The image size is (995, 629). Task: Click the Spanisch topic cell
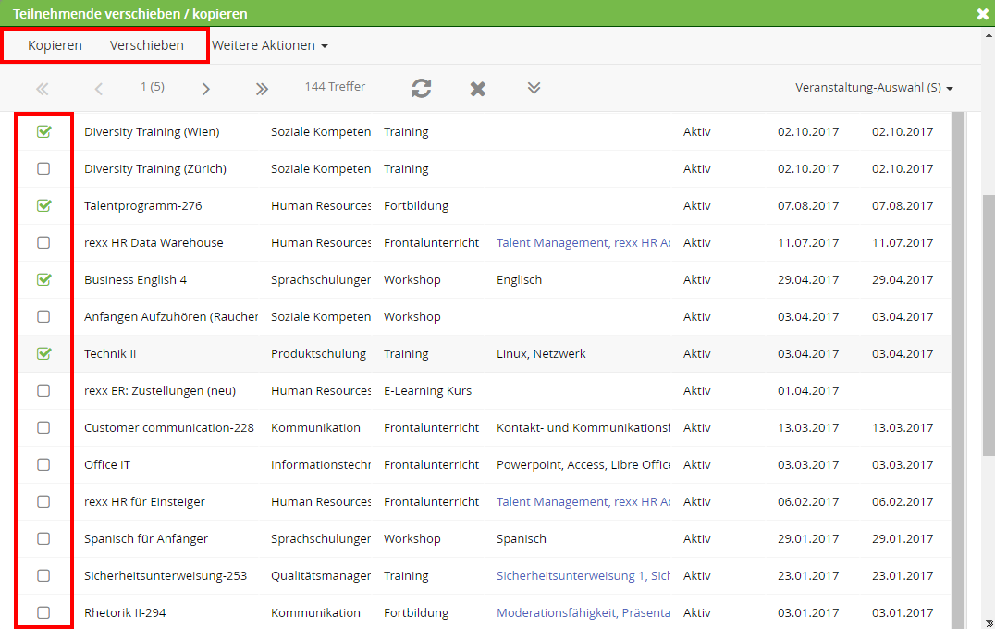coord(521,538)
